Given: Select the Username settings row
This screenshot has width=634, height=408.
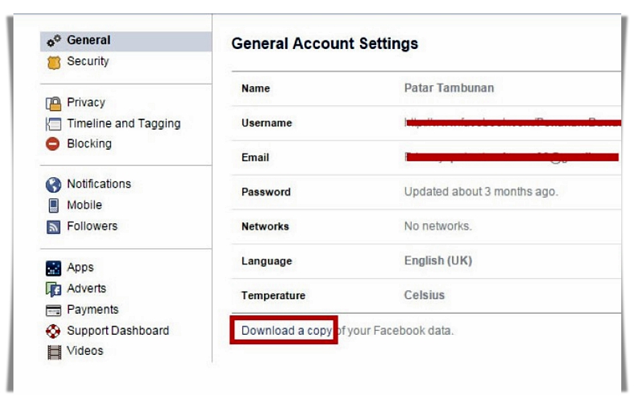Looking at the screenshot, I should click(x=426, y=123).
